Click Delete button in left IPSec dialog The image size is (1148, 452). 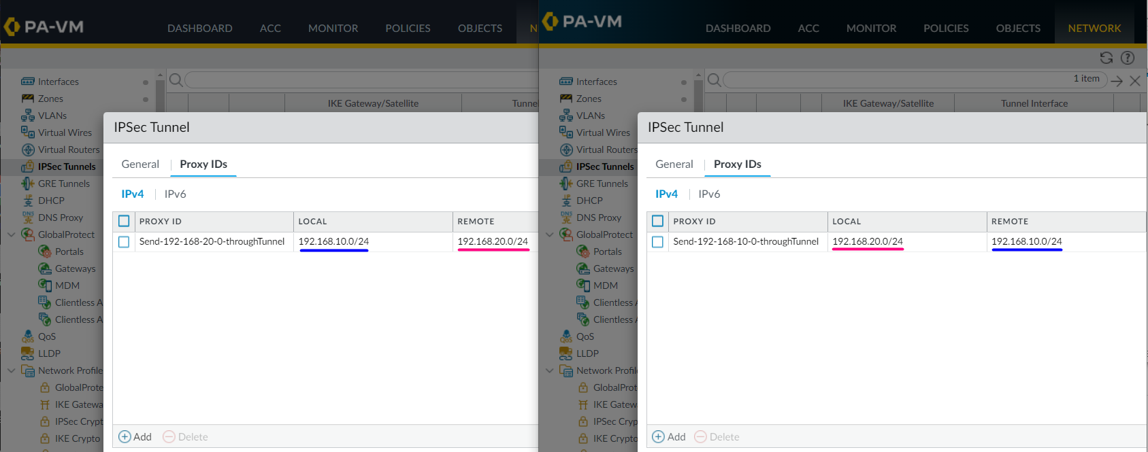tap(186, 437)
